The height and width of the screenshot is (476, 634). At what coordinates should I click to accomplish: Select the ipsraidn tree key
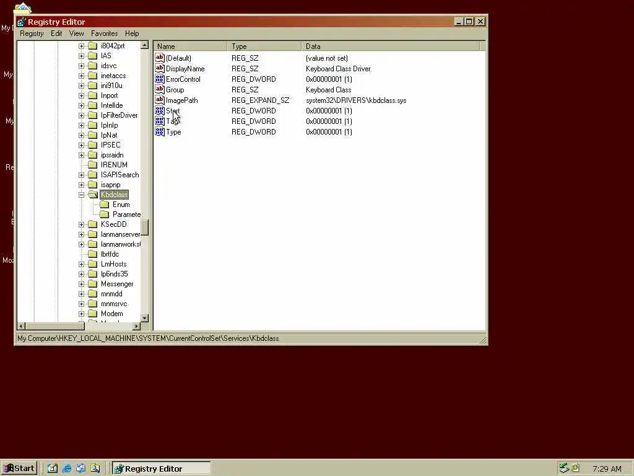click(x=112, y=155)
